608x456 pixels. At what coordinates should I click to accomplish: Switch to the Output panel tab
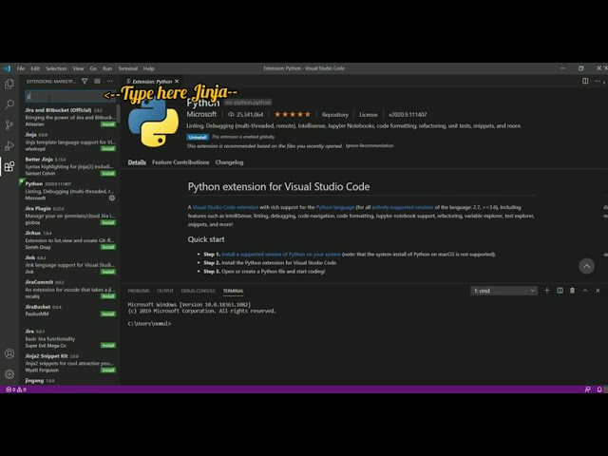165,291
